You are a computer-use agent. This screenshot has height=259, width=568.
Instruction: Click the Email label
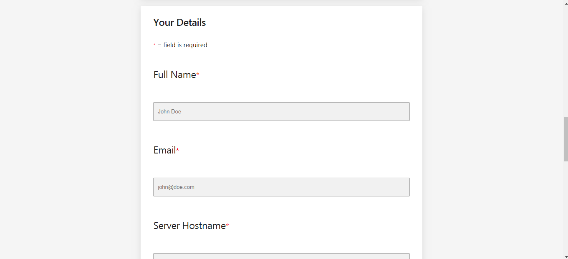tap(164, 150)
